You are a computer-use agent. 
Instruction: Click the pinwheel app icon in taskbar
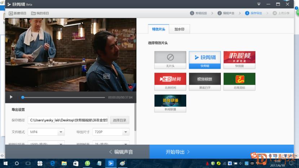point(40,163)
